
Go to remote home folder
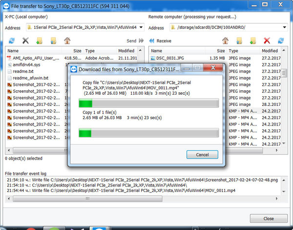point(225,41)
